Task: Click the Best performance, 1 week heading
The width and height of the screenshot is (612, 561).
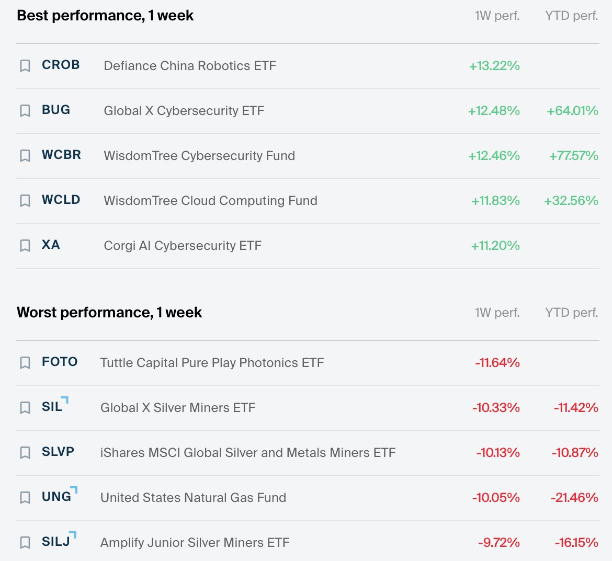Action: [x=105, y=16]
